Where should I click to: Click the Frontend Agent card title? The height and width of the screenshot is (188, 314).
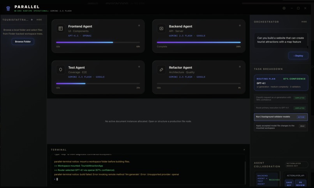(80, 26)
